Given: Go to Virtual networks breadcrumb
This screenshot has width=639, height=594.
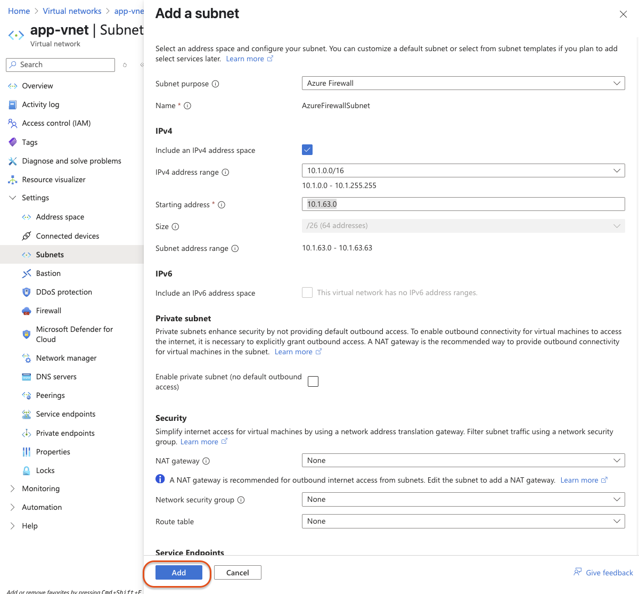Looking at the screenshot, I should pyautogui.click(x=72, y=11).
